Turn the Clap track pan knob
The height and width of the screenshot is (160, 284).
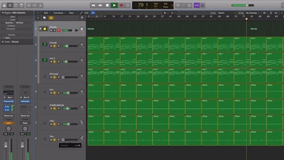click(82, 123)
